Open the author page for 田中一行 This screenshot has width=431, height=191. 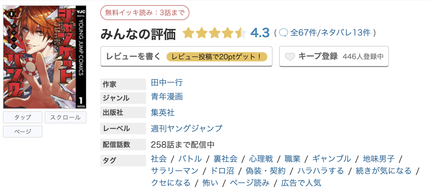pyautogui.click(x=166, y=83)
